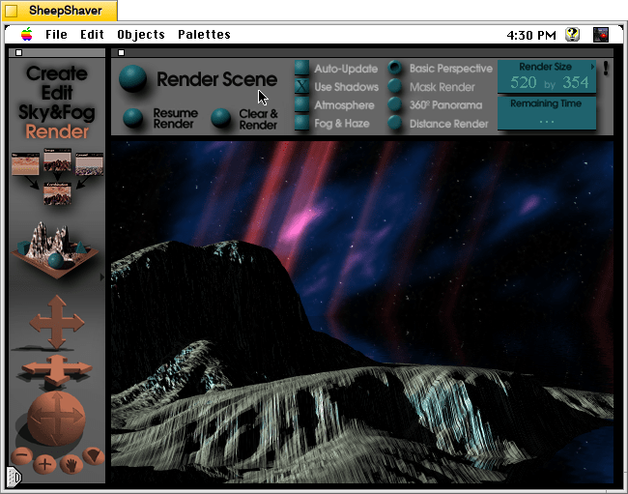Click the flat four-arrow camera cross
Image resolution: width=628 pixels, height=494 pixels.
click(56, 369)
